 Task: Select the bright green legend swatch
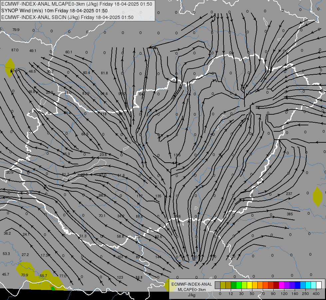[x=239, y=285]
